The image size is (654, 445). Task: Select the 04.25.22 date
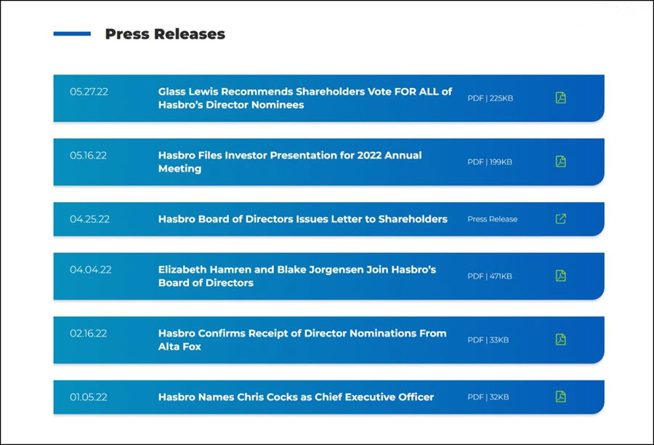89,219
